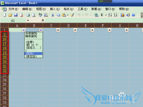The height and width of the screenshot is (107, 143).
Task: Click the Redo arrow icon
Action: click(87, 15)
